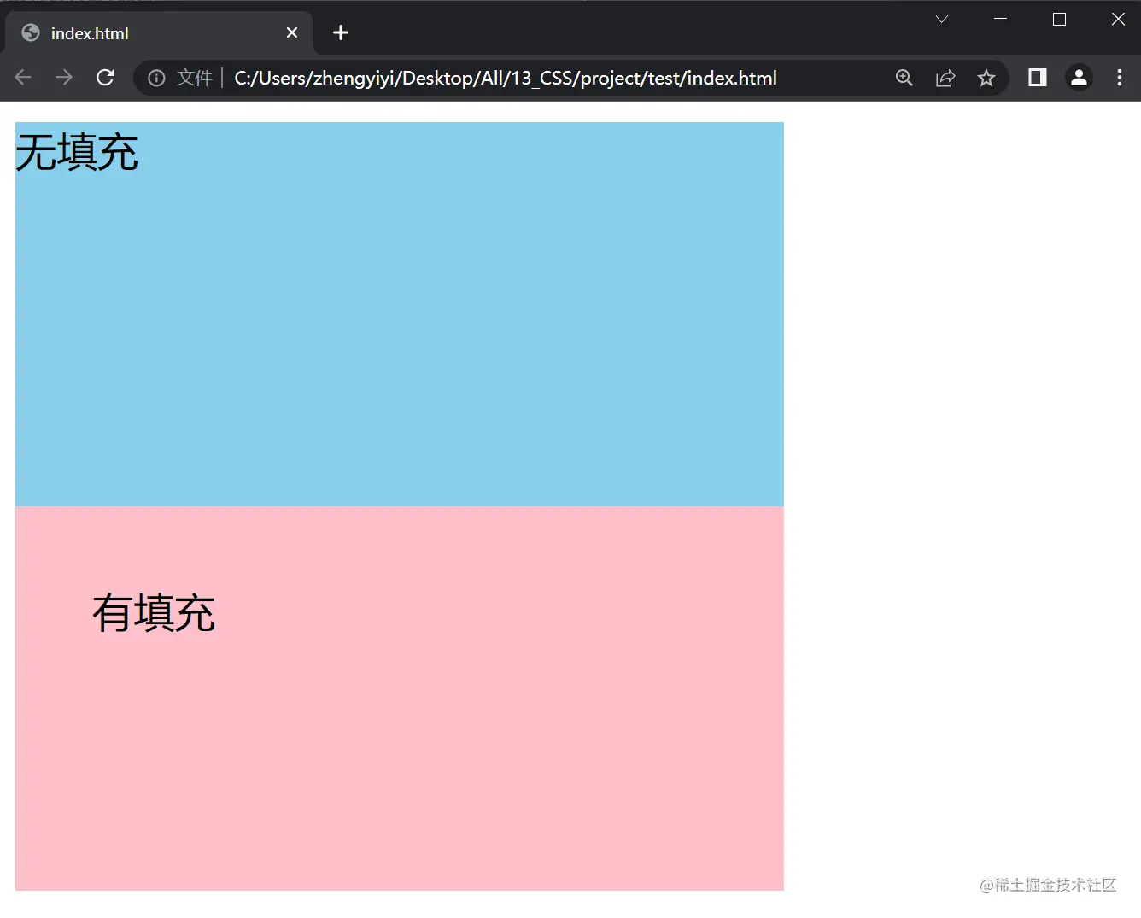Image resolution: width=1141 pixels, height=918 pixels.
Task: Minimize the browser window
Action: [x=1001, y=19]
